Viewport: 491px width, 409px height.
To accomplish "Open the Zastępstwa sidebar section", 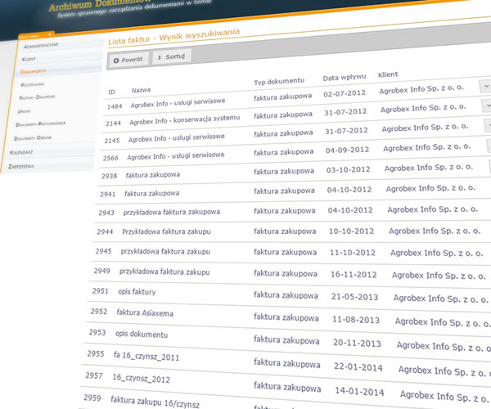I will point(21,166).
